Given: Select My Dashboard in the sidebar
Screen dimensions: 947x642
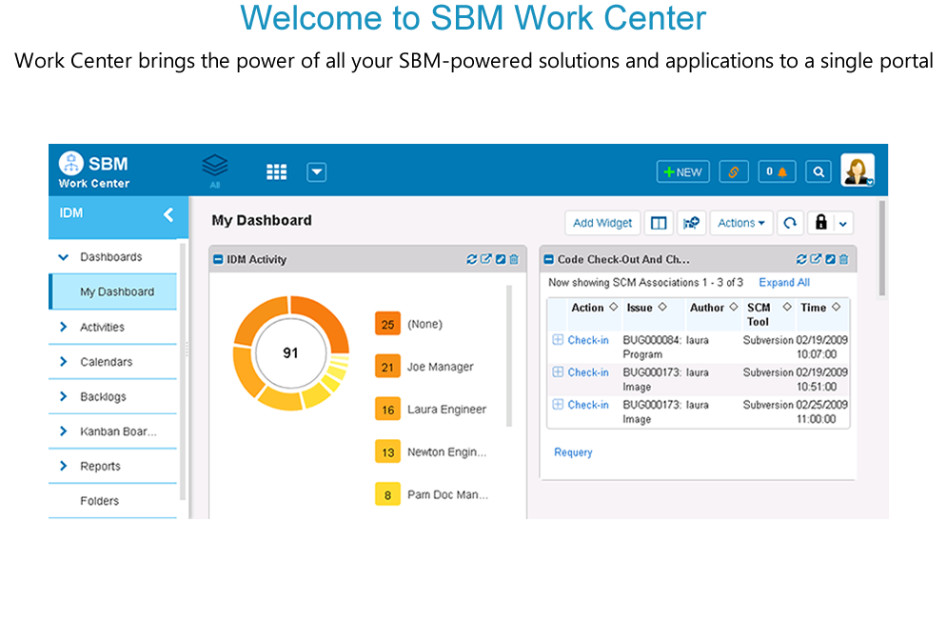Looking at the screenshot, I should 117,292.
